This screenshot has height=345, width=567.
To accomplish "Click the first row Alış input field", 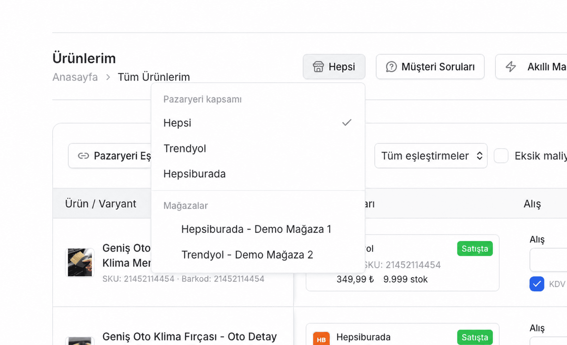I will click(548, 260).
